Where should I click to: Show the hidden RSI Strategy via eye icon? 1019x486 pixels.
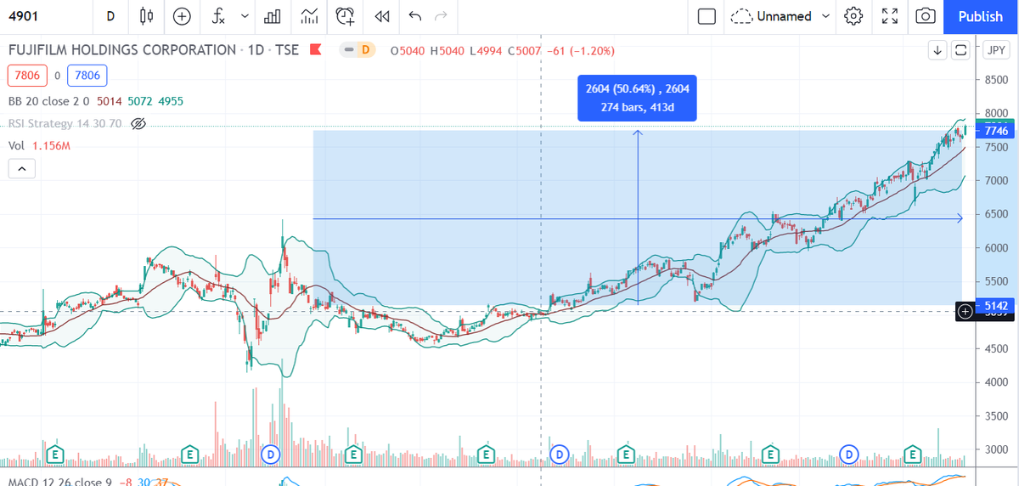click(138, 124)
